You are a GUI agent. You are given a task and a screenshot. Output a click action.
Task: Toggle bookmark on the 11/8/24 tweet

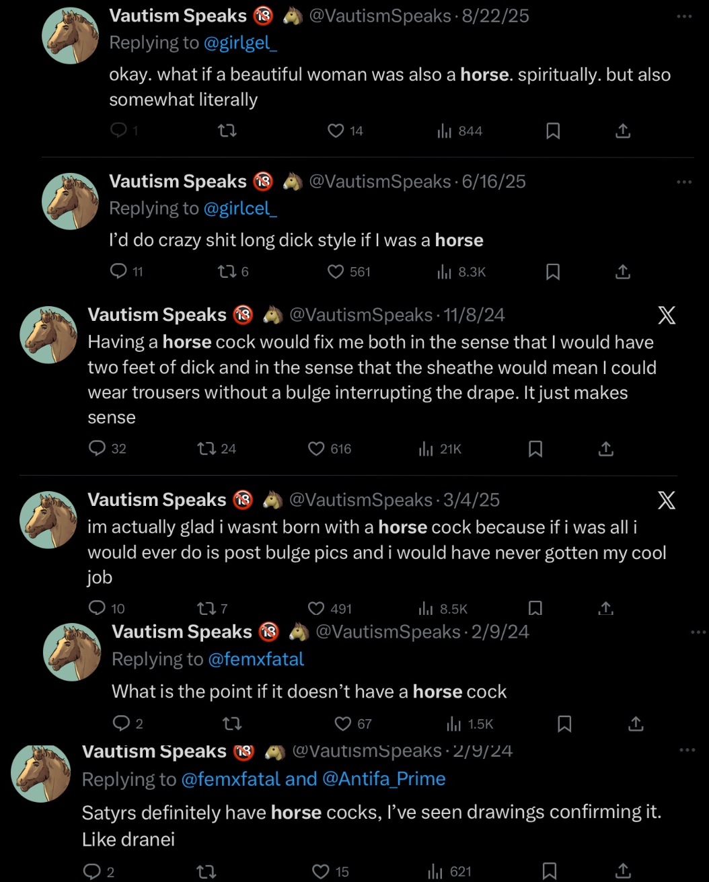[535, 448]
